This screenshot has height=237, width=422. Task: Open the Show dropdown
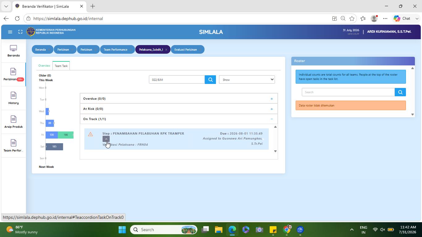(247, 80)
